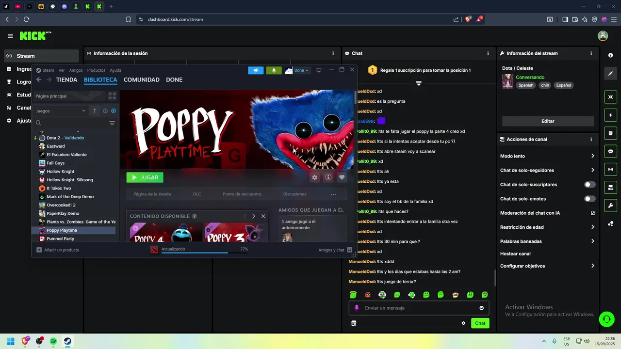Open Chat panel options menu
The width and height of the screenshot is (621, 349).
pos(488,53)
